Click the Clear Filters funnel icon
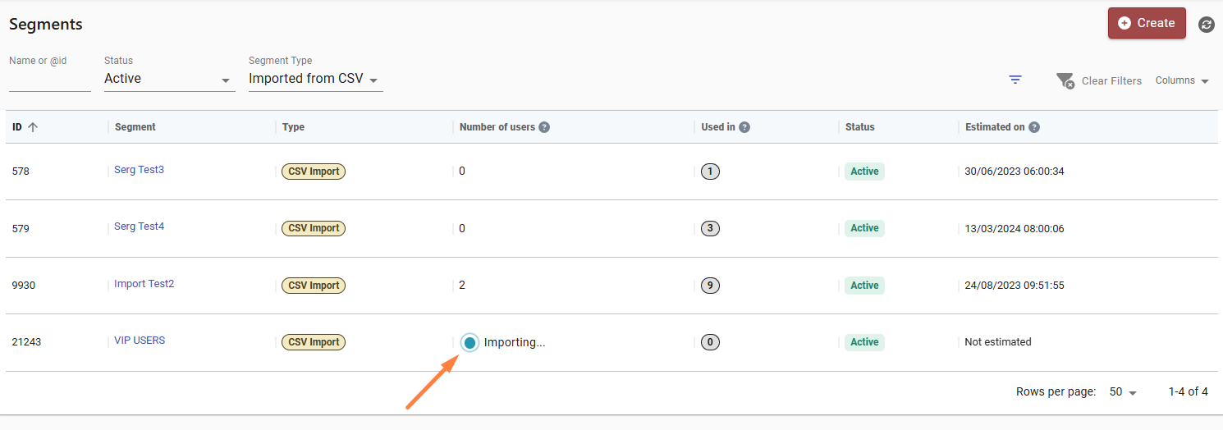The image size is (1223, 430). [x=1065, y=80]
